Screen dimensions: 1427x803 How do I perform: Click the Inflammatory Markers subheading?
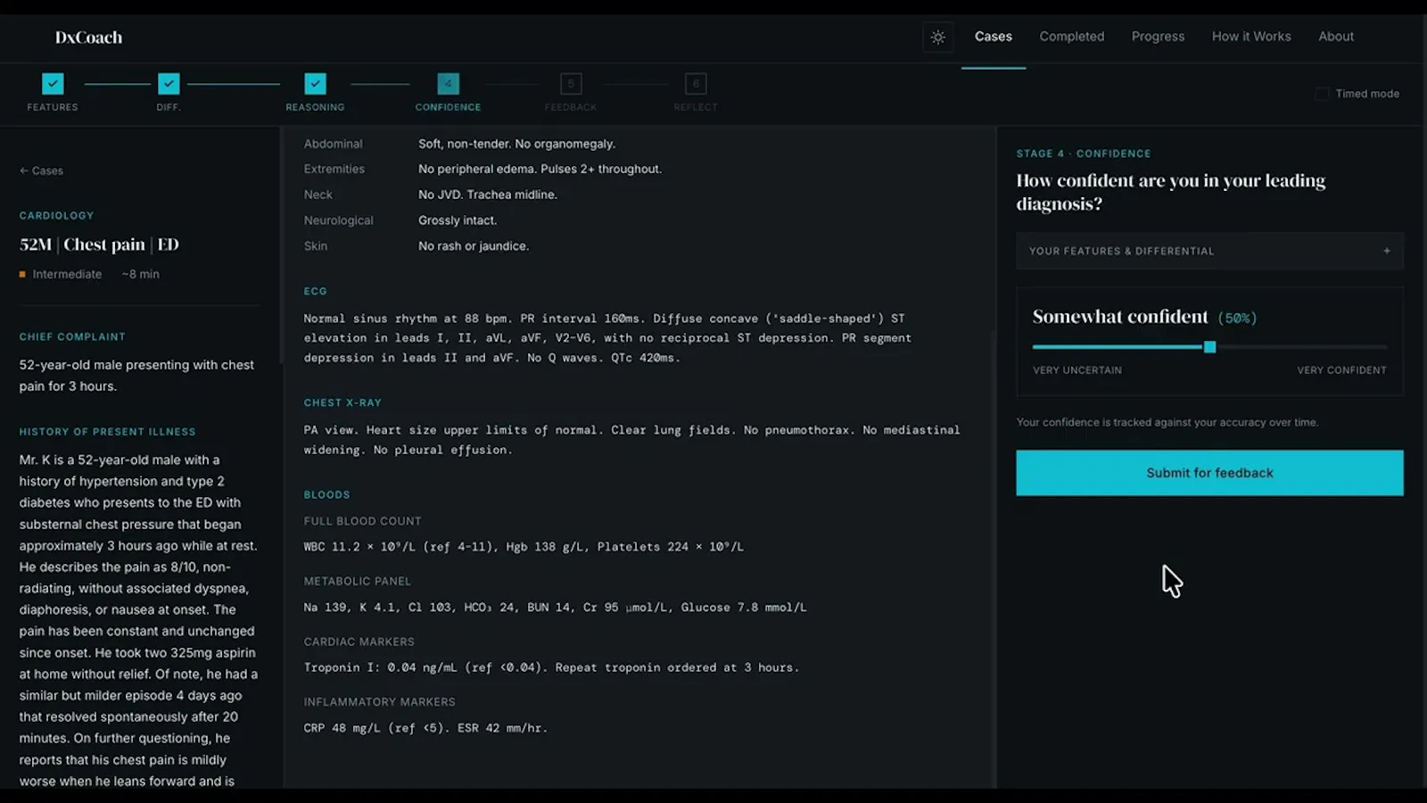coord(379,702)
